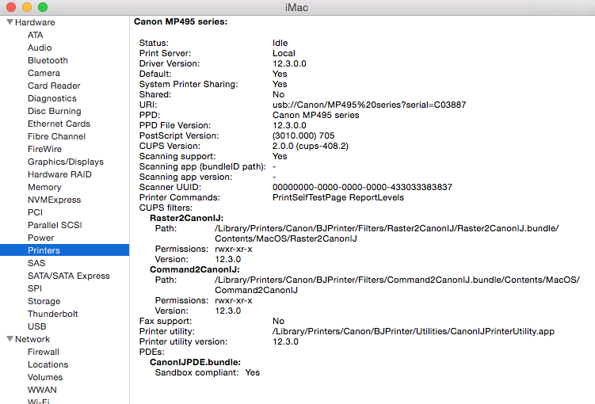Image resolution: width=595 pixels, height=404 pixels.
Task: Click the Command2CanonIJ filter heading
Action: [195, 269]
